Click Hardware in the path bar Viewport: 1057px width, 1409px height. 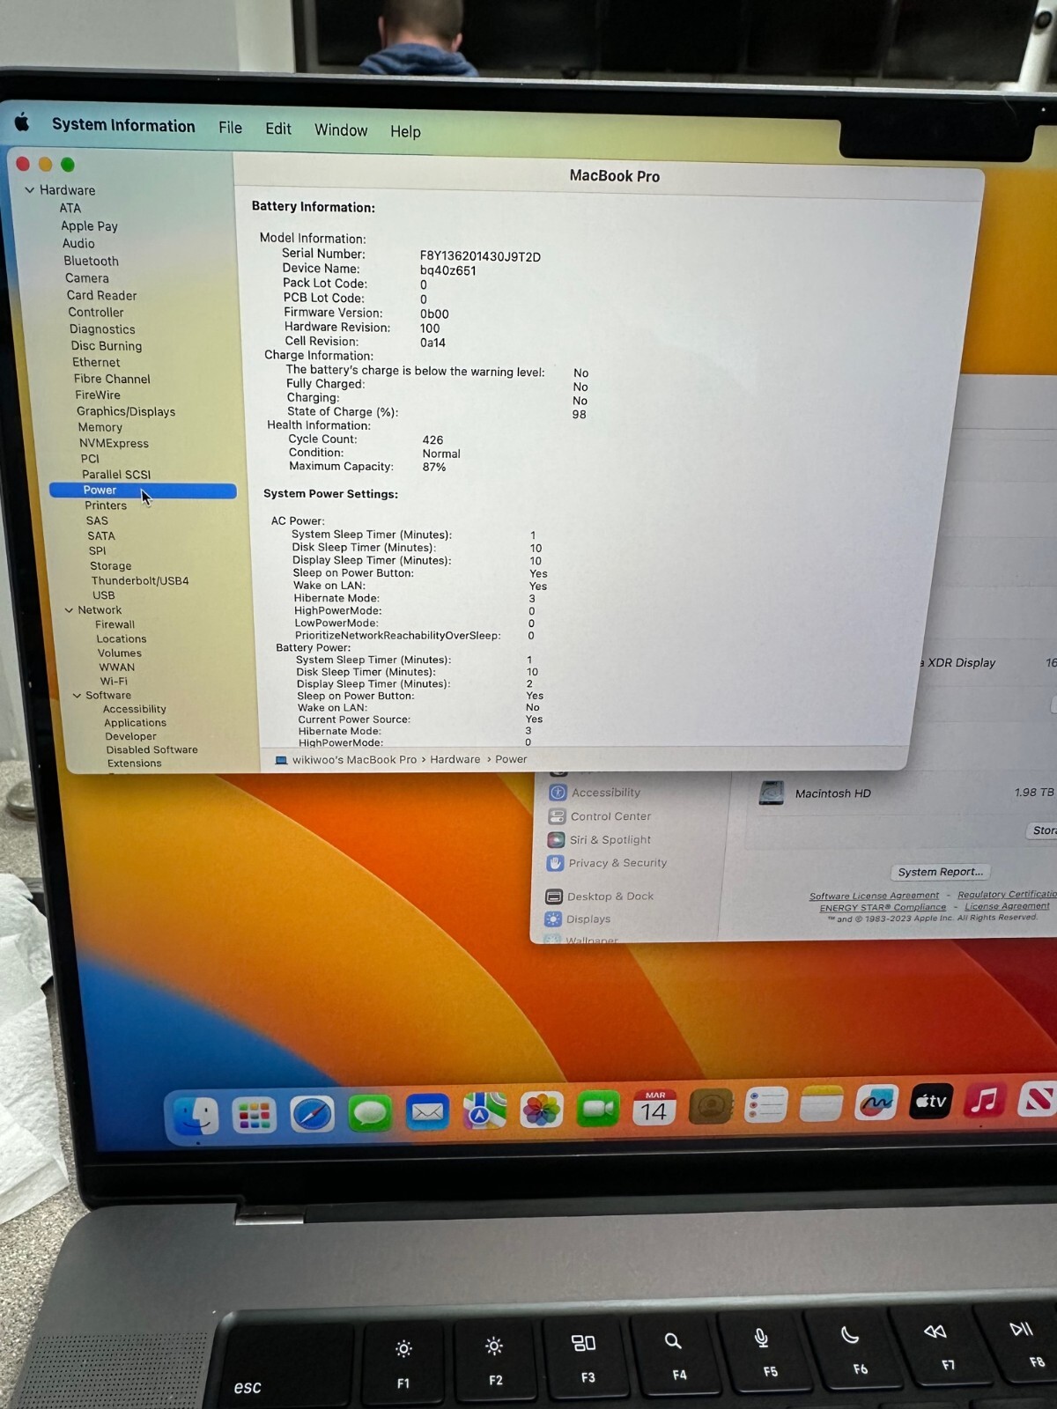(x=455, y=759)
